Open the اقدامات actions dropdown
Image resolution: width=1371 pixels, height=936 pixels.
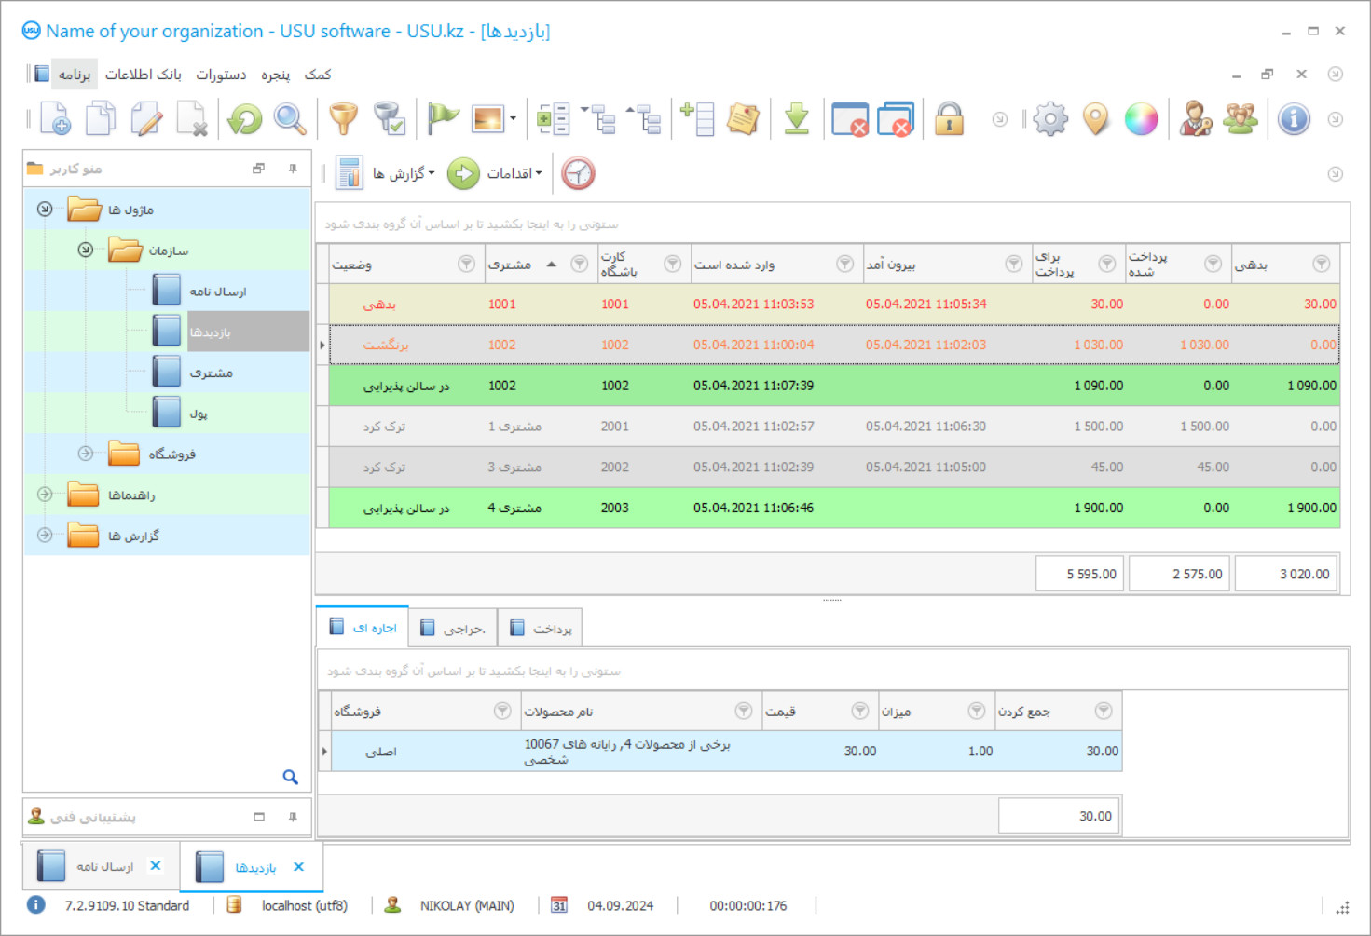tap(513, 173)
